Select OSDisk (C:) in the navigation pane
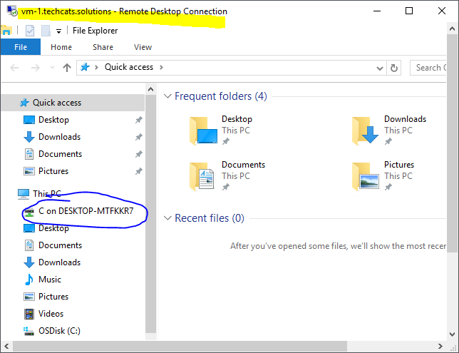The image size is (459, 353). click(59, 331)
